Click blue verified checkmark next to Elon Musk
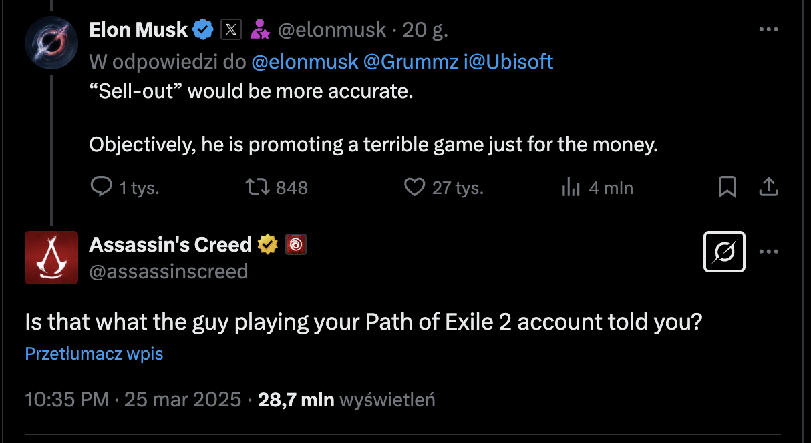Image resolution: width=811 pixels, height=443 pixels. tap(203, 29)
